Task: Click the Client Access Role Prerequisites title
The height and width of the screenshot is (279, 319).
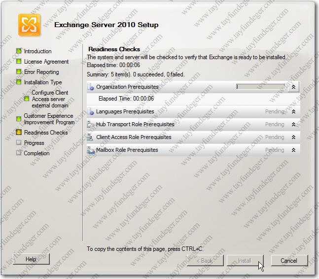Action: [x=134, y=137]
